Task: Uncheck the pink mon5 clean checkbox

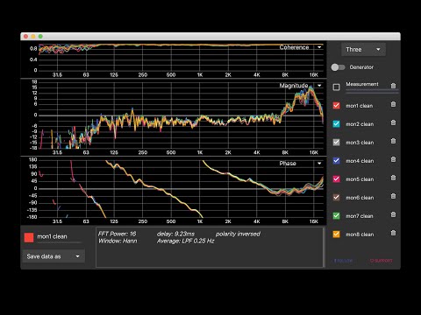Action: (x=336, y=178)
